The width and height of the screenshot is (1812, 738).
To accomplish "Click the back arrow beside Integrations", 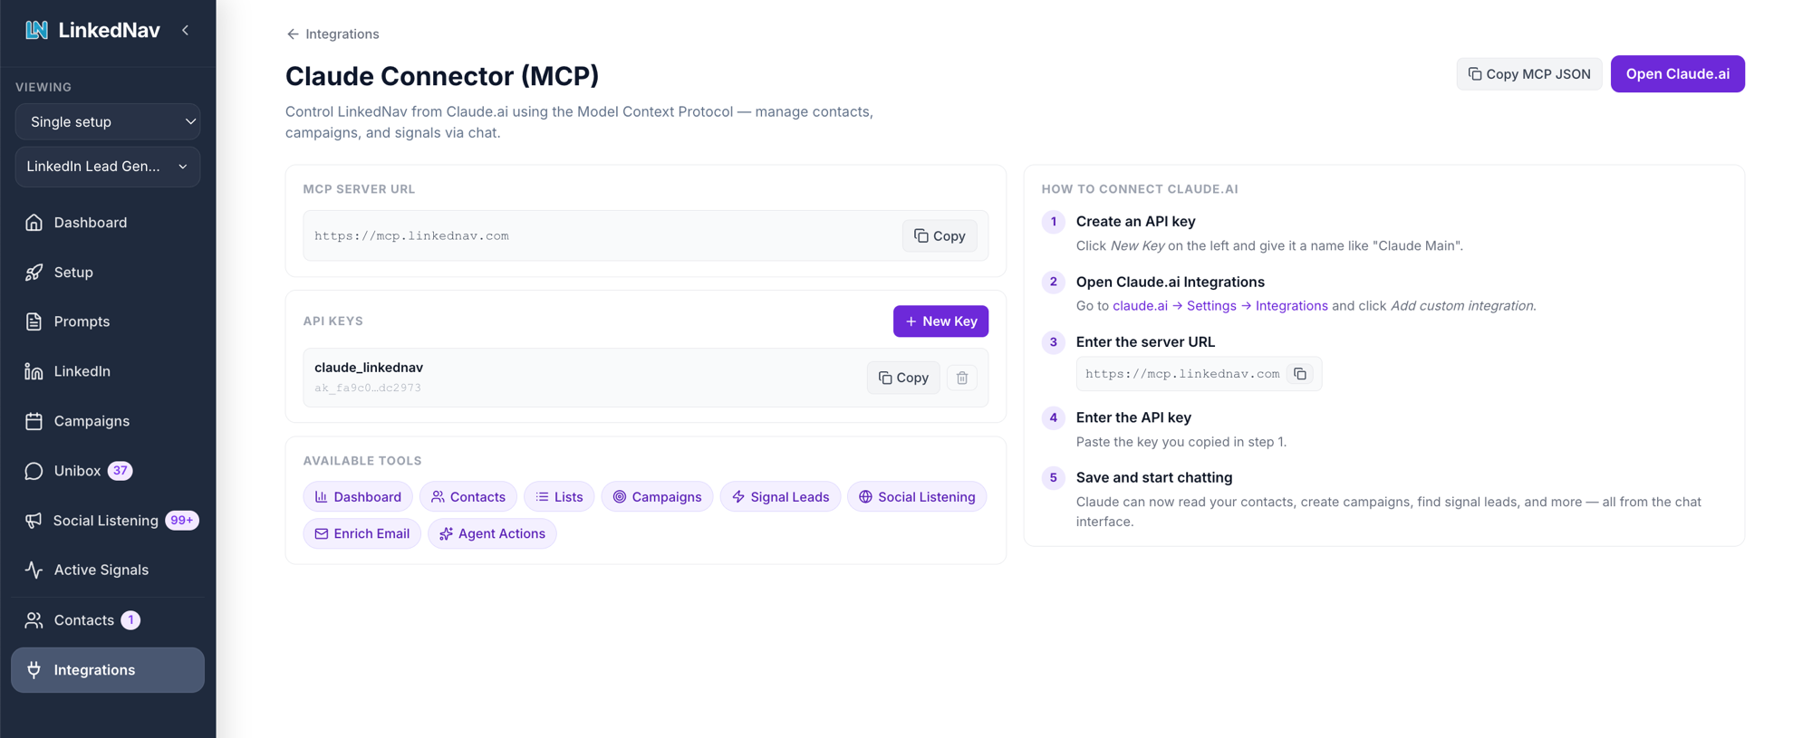I will (x=293, y=34).
